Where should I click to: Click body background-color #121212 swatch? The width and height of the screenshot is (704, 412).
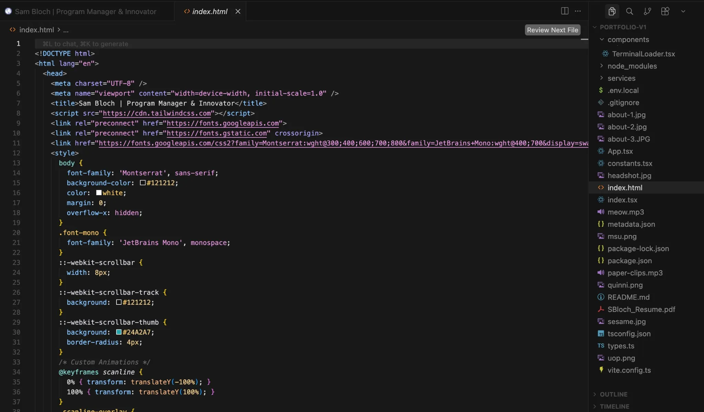[x=143, y=183]
